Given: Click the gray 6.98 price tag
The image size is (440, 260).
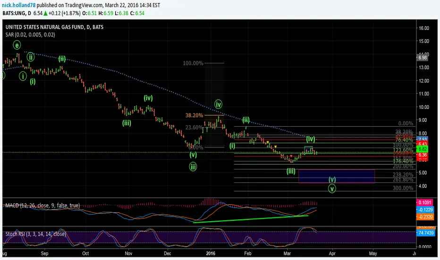Looking at the screenshot, I should (x=423, y=58).
